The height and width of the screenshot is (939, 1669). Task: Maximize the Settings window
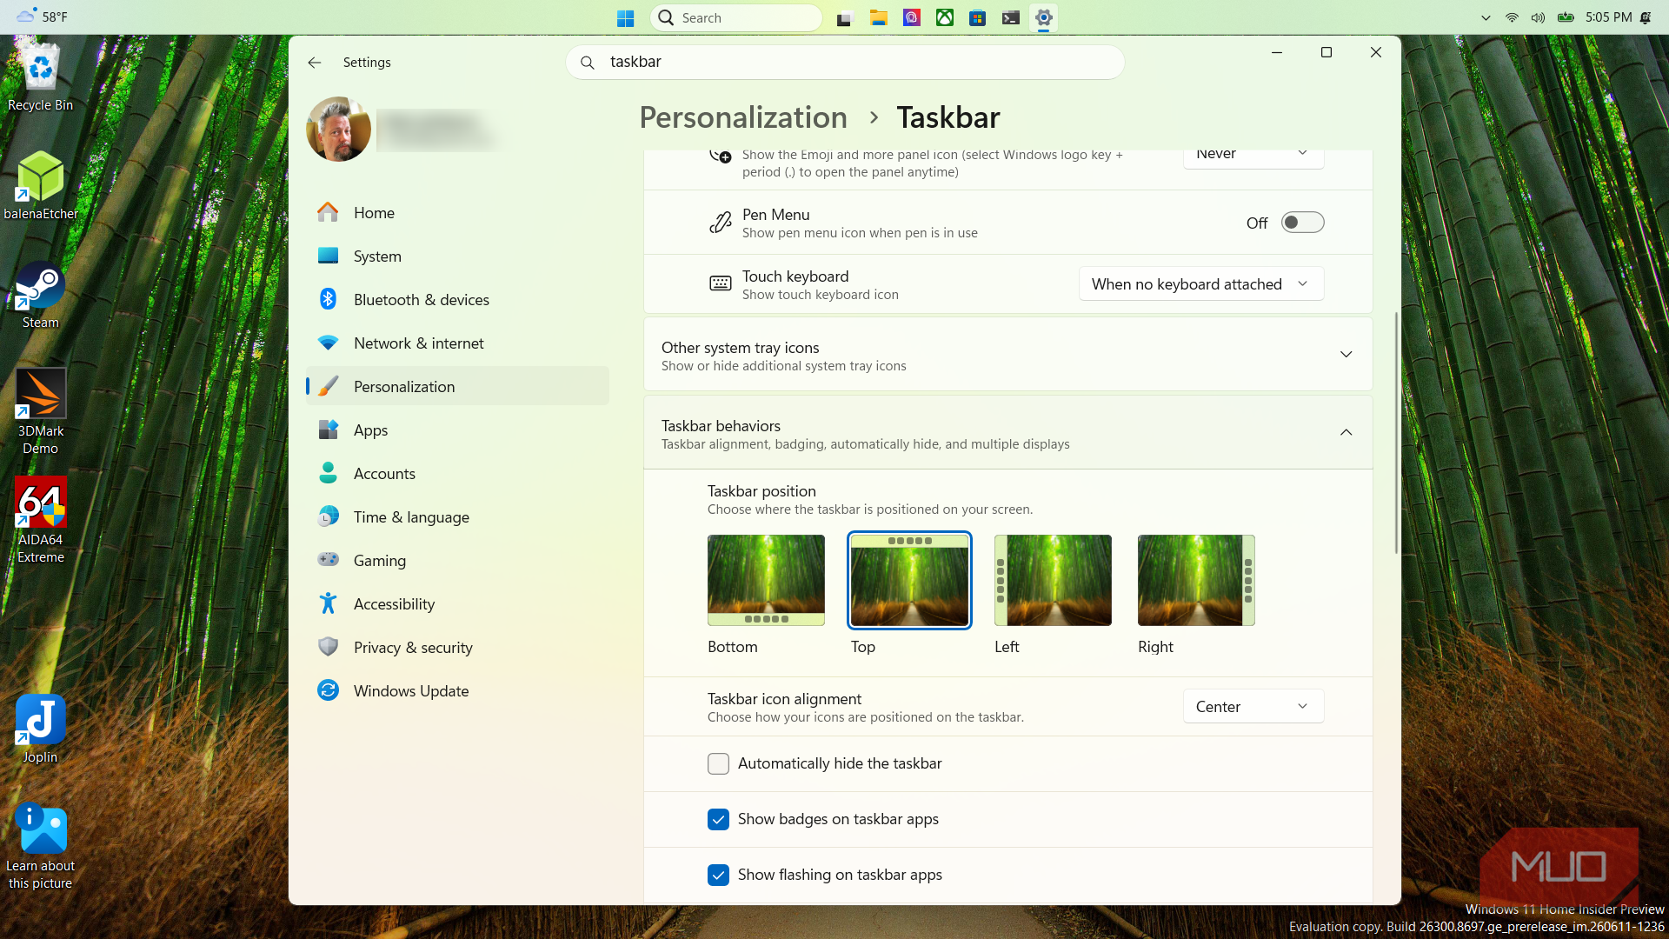click(1327, 52)
